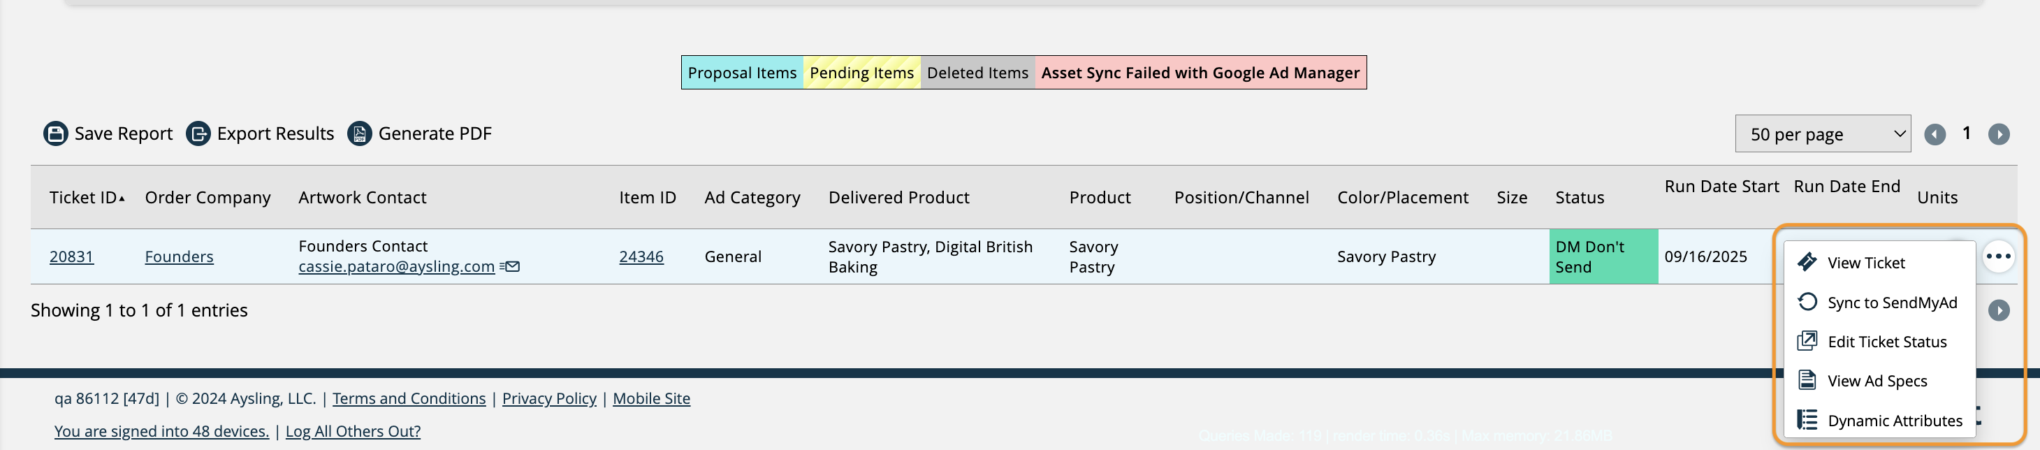The width and height of the screenshot is (2040, 450).
Task: Click the email envelope icon beside cassie.pataro
Action: coord(511,267)
